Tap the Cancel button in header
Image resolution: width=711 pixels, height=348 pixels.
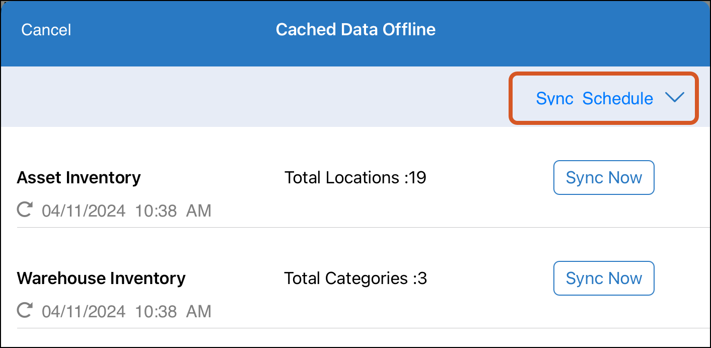click(x=46, y=30)
